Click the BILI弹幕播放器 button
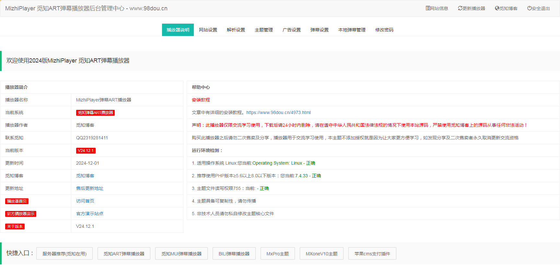This screenshot has width=560, height=268. pos(234,253)
